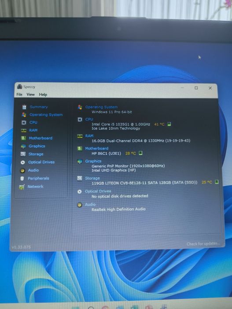Click the 28 °C motherboard temperature value
The height and width of the screenshot is (309, 232).
(x=131, y=153)
